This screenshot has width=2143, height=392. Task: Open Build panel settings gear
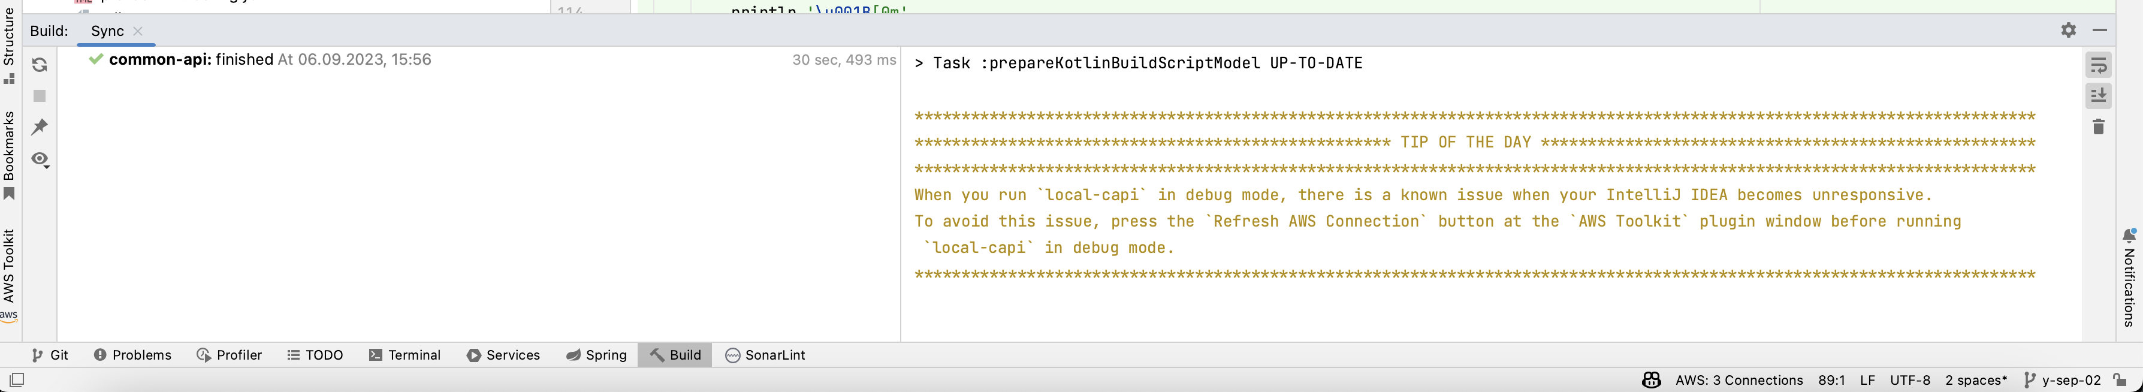[x=2069, y=30]
